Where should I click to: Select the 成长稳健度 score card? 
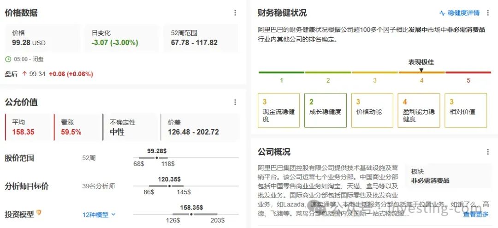pos(326,110)
